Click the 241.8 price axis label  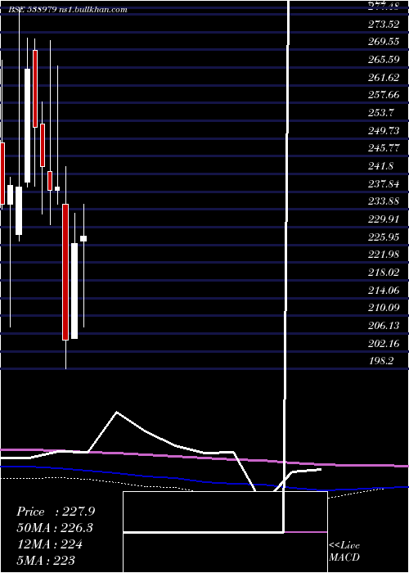tap(381, 166)
